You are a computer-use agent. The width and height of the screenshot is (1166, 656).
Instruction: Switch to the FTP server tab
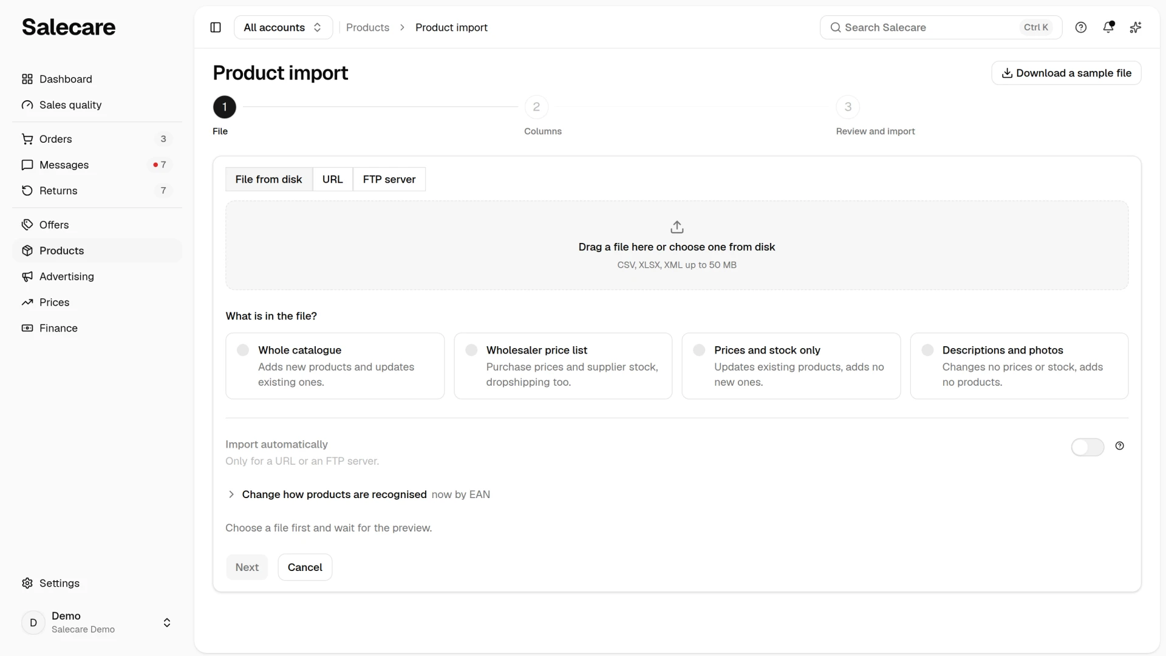pos(389,179)
